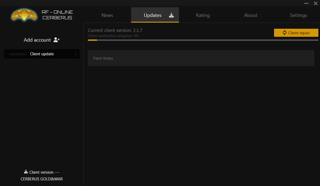
Task: Click the client verification progress bar
Action: [x=203, y=40]
